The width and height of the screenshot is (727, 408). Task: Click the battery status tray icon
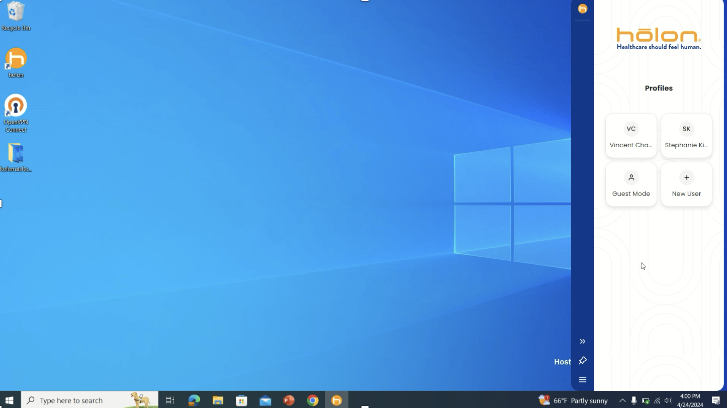(646, 400)
